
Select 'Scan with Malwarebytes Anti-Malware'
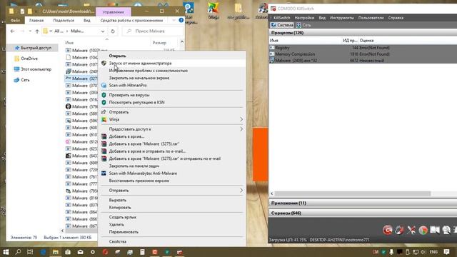tap(143, 173)
